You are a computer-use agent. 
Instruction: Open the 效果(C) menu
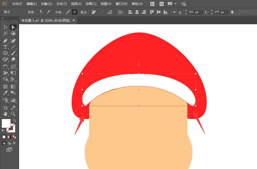[x=91, y=4]
